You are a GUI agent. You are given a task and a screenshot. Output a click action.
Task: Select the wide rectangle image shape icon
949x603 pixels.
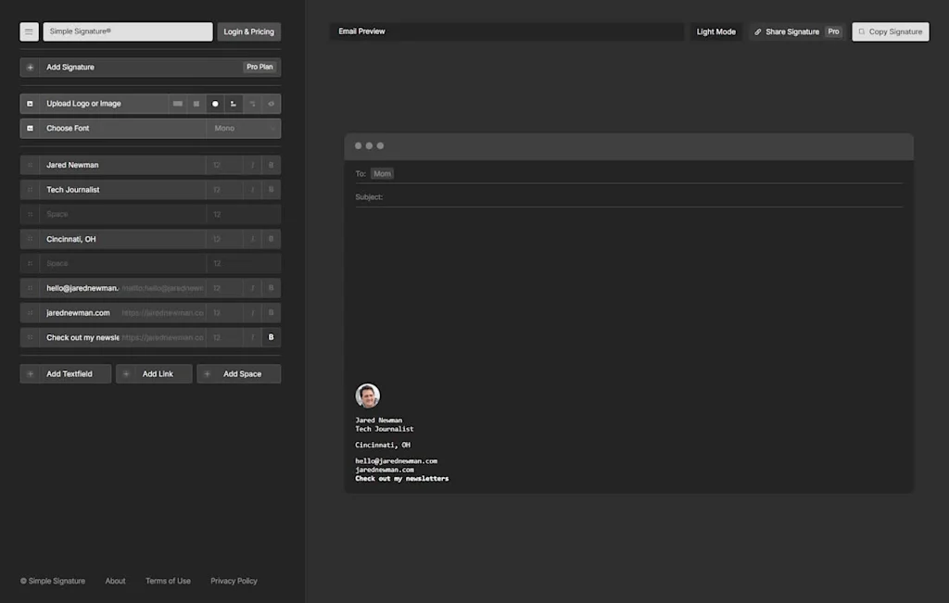click(178, 104)
